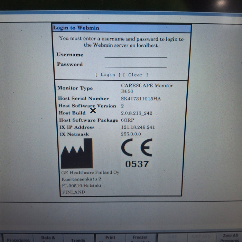Click the IP address 121.18.249.241
This screenshot has height=242, width=242.
[138, 127]
